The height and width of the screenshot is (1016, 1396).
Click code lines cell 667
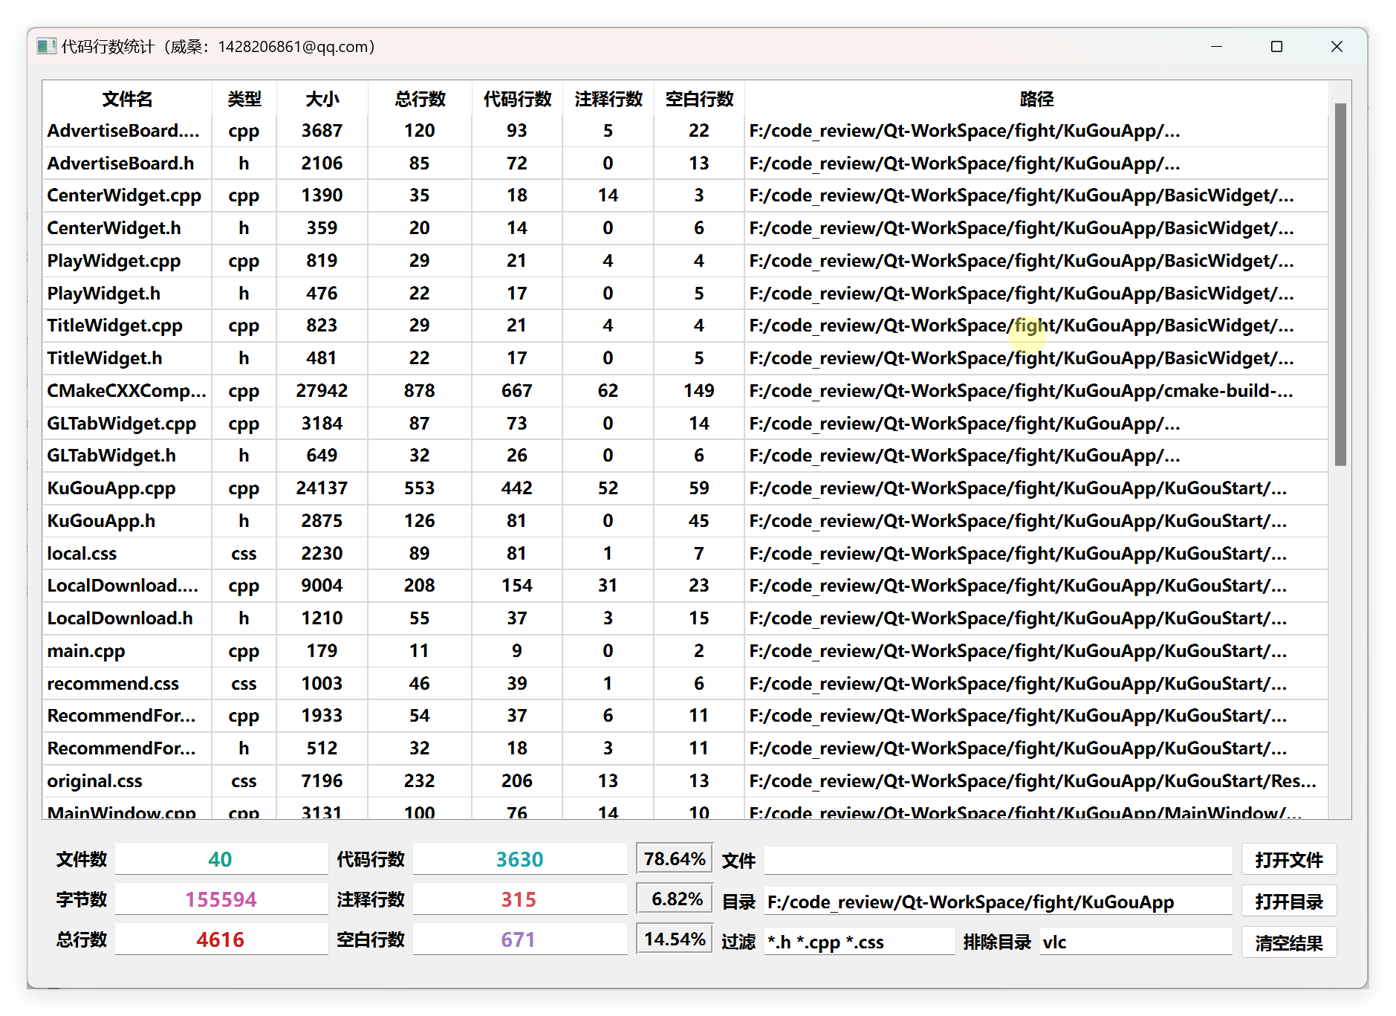(517, 391)
